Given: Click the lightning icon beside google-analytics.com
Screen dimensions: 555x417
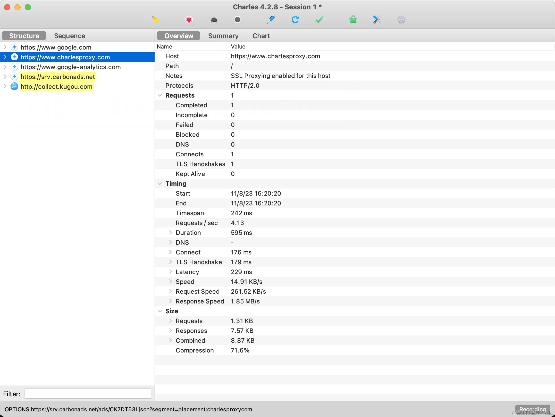Looking at the screenshot, I should (14, 67).
